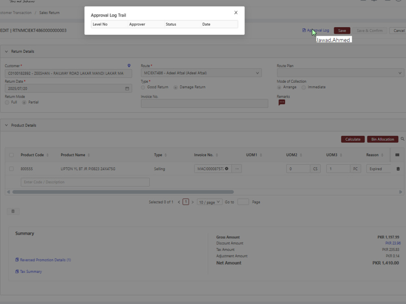Click the customer location pin icon
Screen dimensions: 406x304
click(129, 66)
